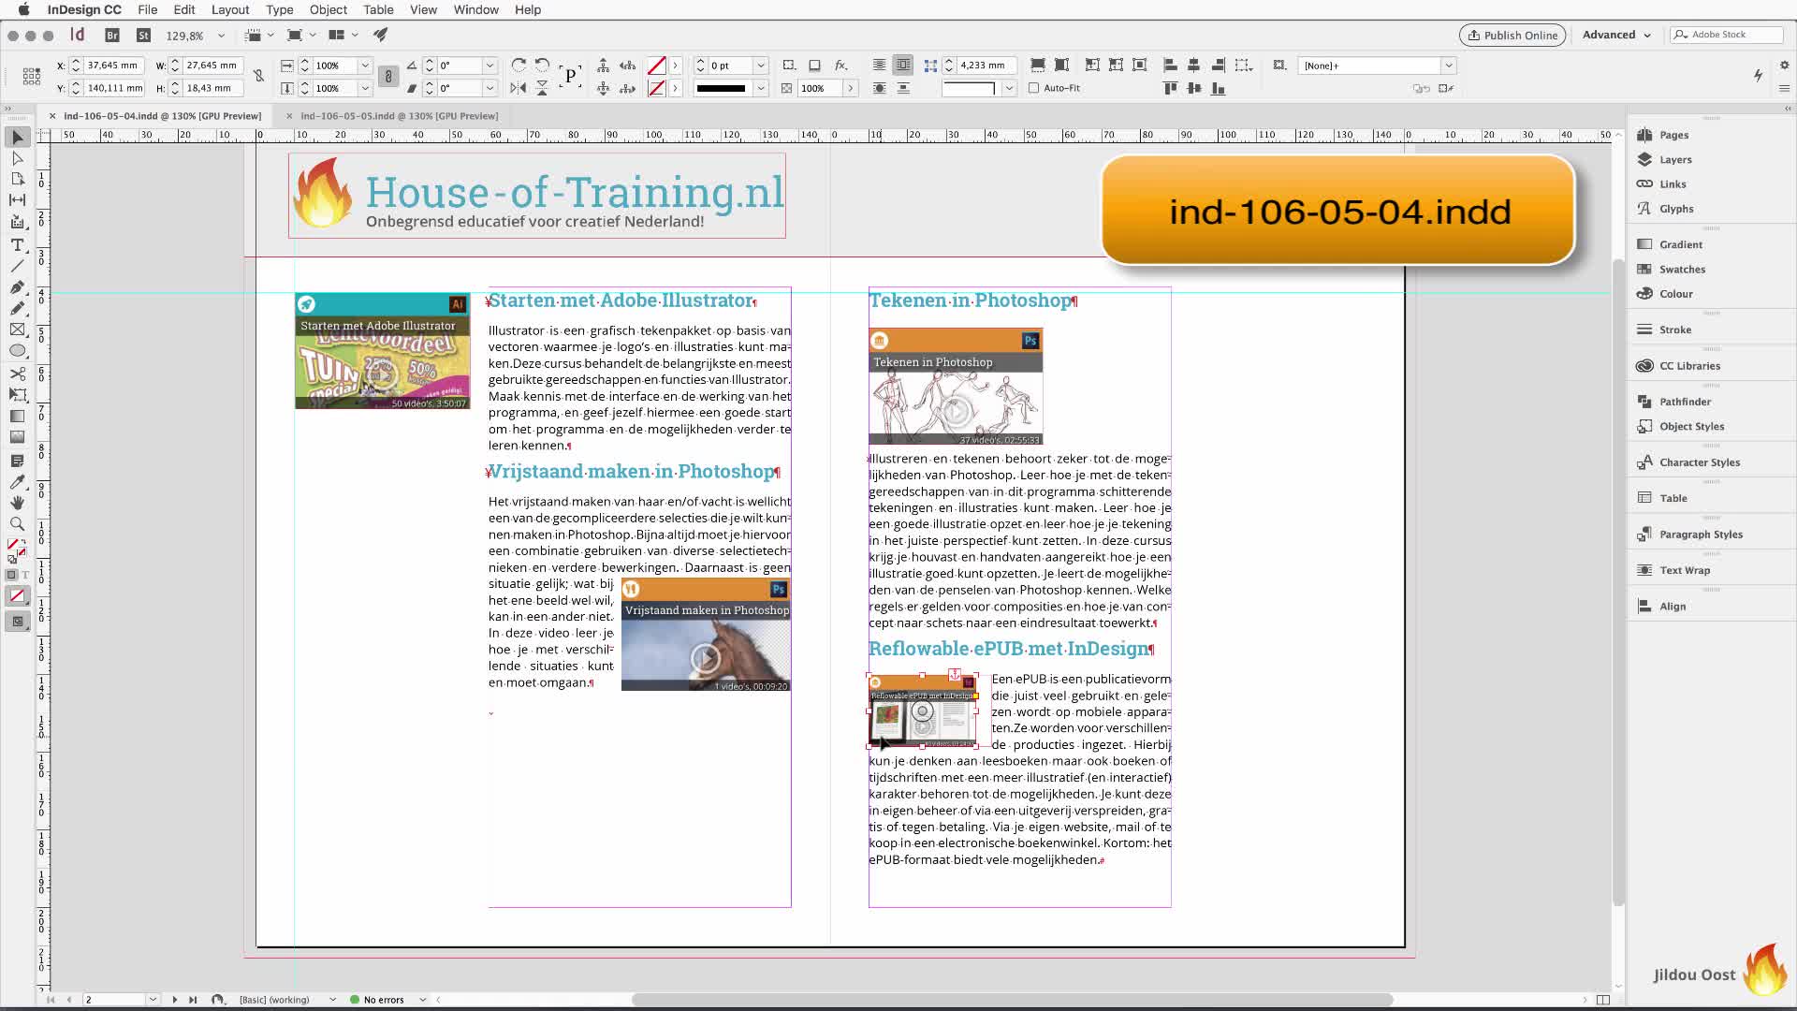Viewport: 1797px width, 1011px height.
Task: Select the Pencil tool
Action: point(17,308)
